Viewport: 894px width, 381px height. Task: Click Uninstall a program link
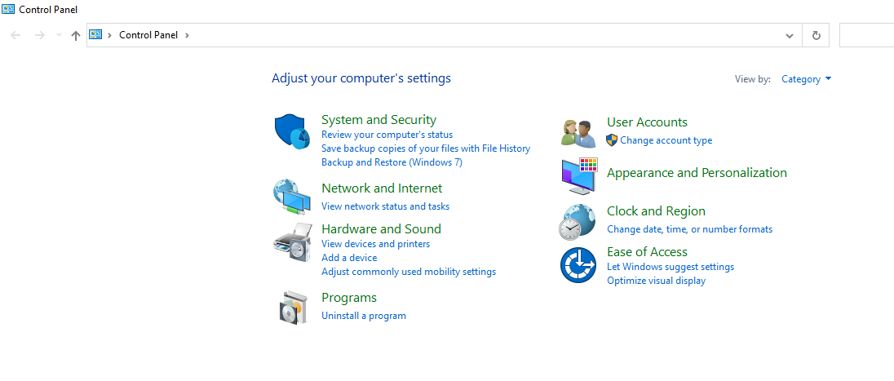click(364, 316)
